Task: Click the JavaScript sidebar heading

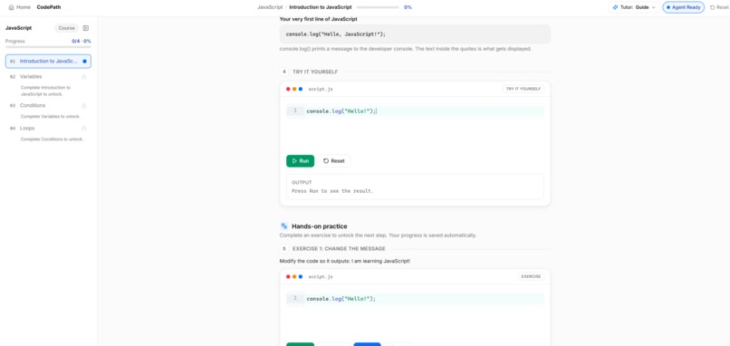Action: click(19, 28)
